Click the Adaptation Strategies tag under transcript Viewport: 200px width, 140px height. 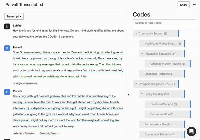click(x=24, y=133)
